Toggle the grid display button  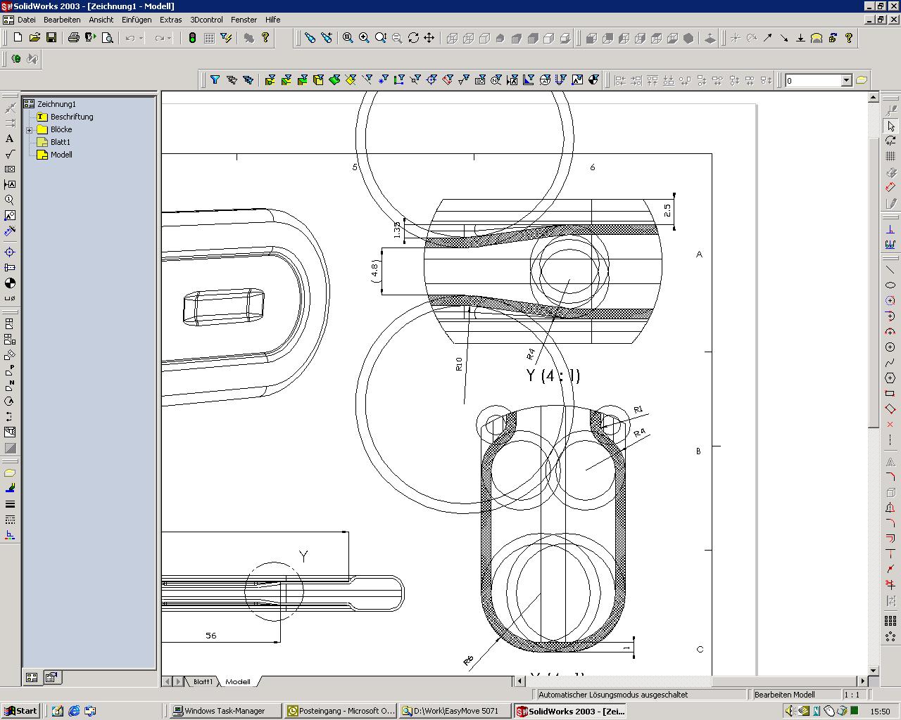point(209,38)
